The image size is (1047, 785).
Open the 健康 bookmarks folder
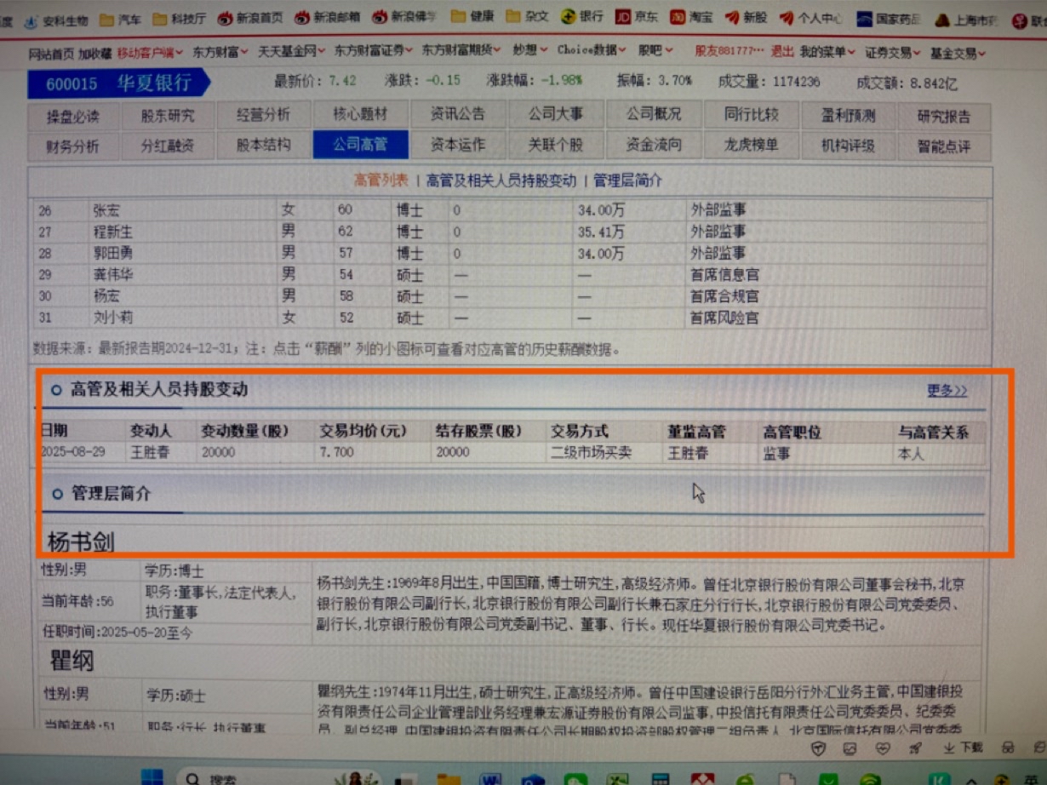click(472, 16)
